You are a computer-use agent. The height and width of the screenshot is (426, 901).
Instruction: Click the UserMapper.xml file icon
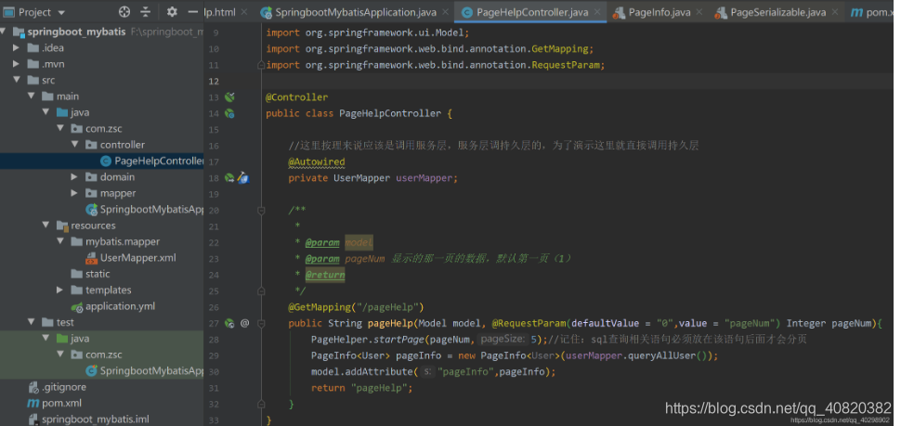click(x=91, y=258)
